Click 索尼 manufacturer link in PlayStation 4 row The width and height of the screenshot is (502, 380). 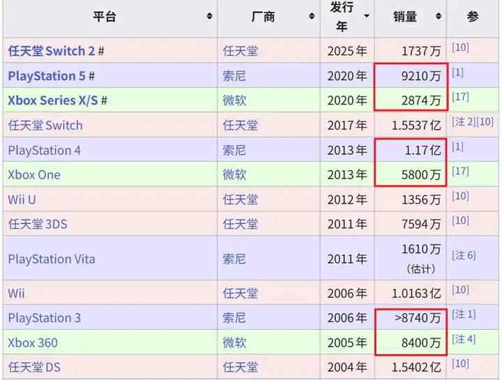pyautogui.click(x=234, y=150)
